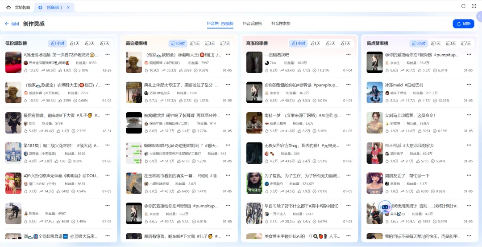This screenshot has height=247, width=482.
Task: Click author name 郑海林
Action: click(34, 214)
